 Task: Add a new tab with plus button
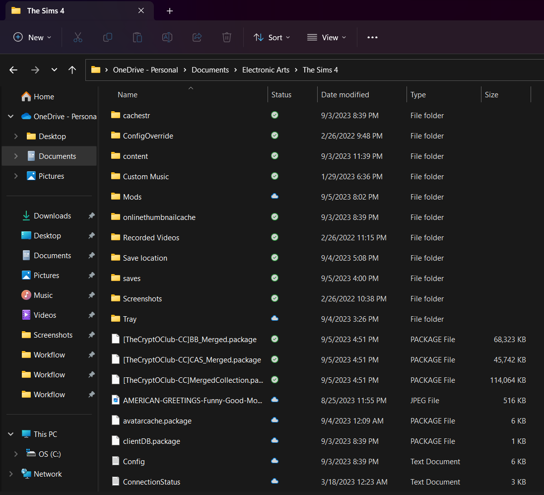point(170,11)
